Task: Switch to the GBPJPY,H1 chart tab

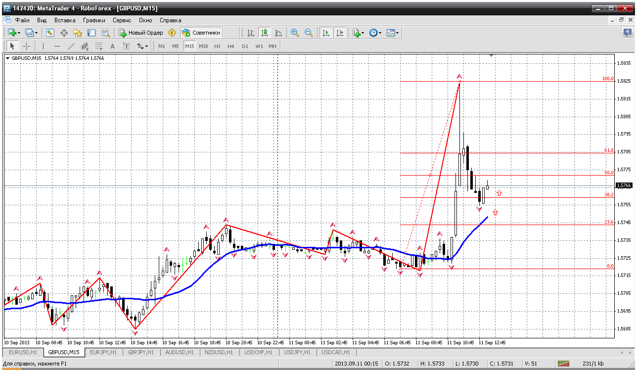Action: click(x=141, y=352)
